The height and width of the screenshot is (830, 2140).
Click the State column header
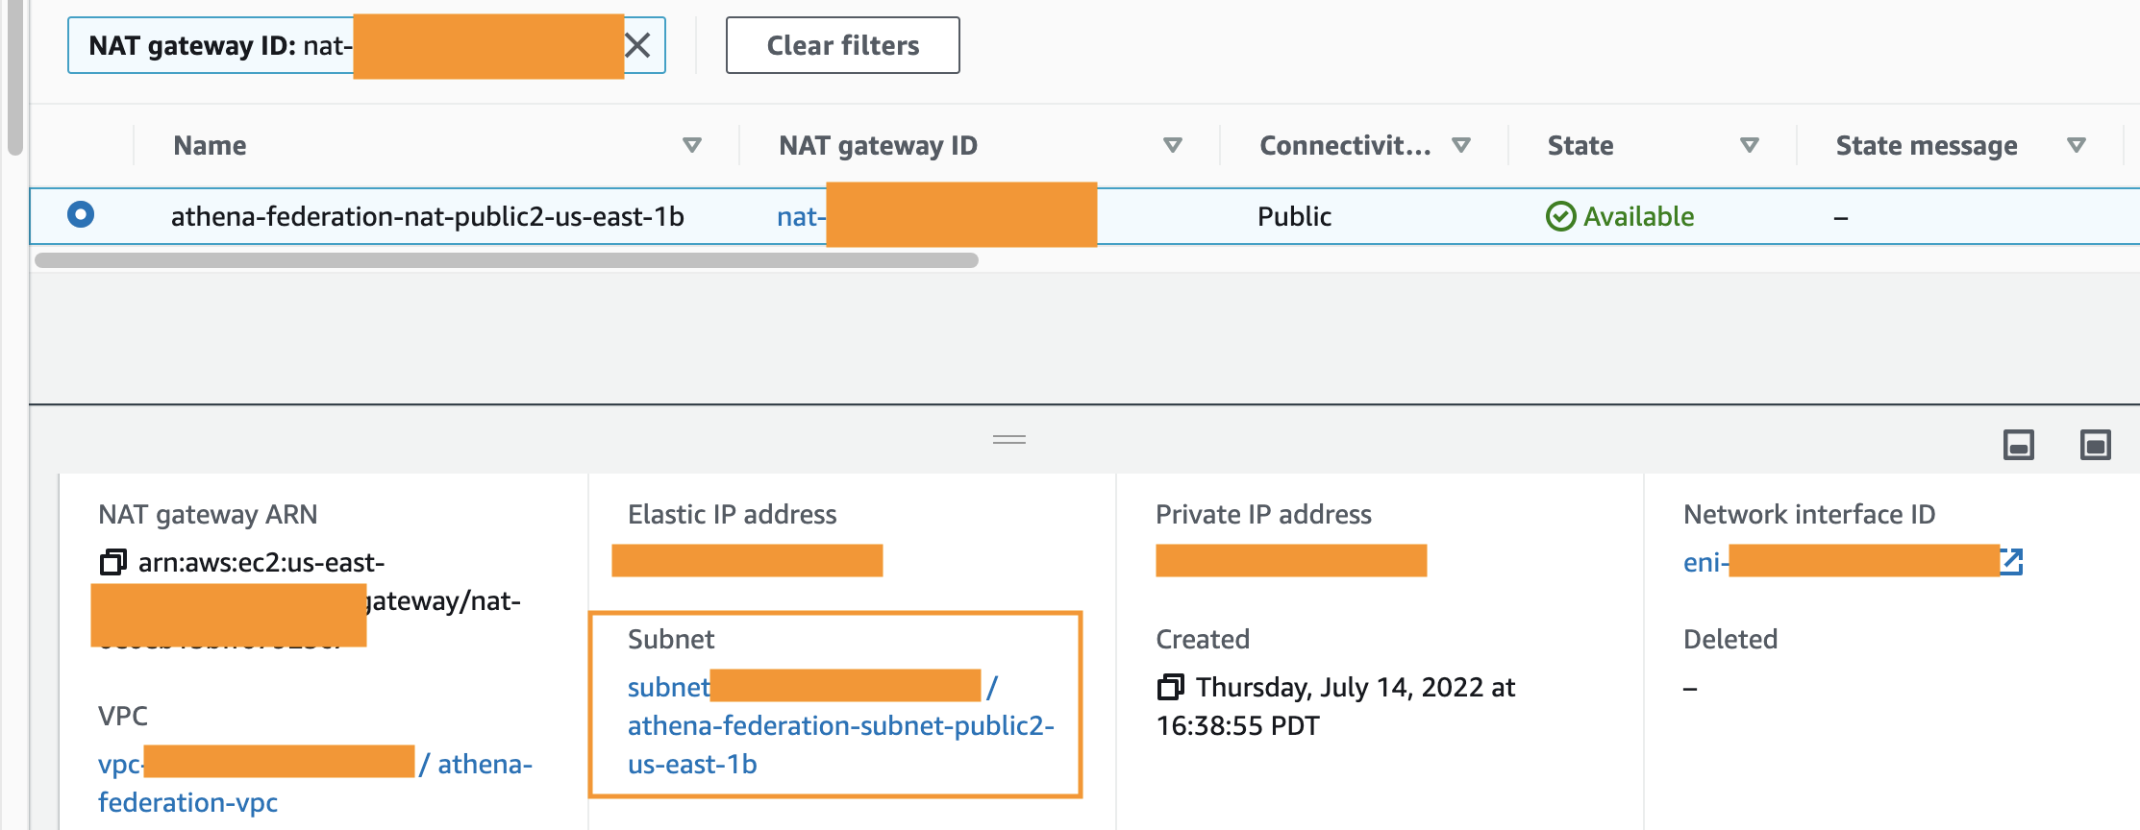click(x=1580, y=145)
